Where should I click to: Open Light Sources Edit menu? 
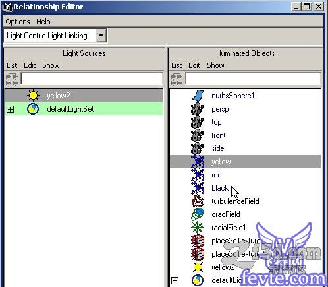click(30, 65)
